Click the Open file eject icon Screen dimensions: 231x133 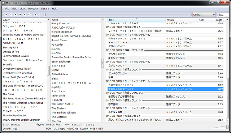pyautogui.click(x=35, y=14)
